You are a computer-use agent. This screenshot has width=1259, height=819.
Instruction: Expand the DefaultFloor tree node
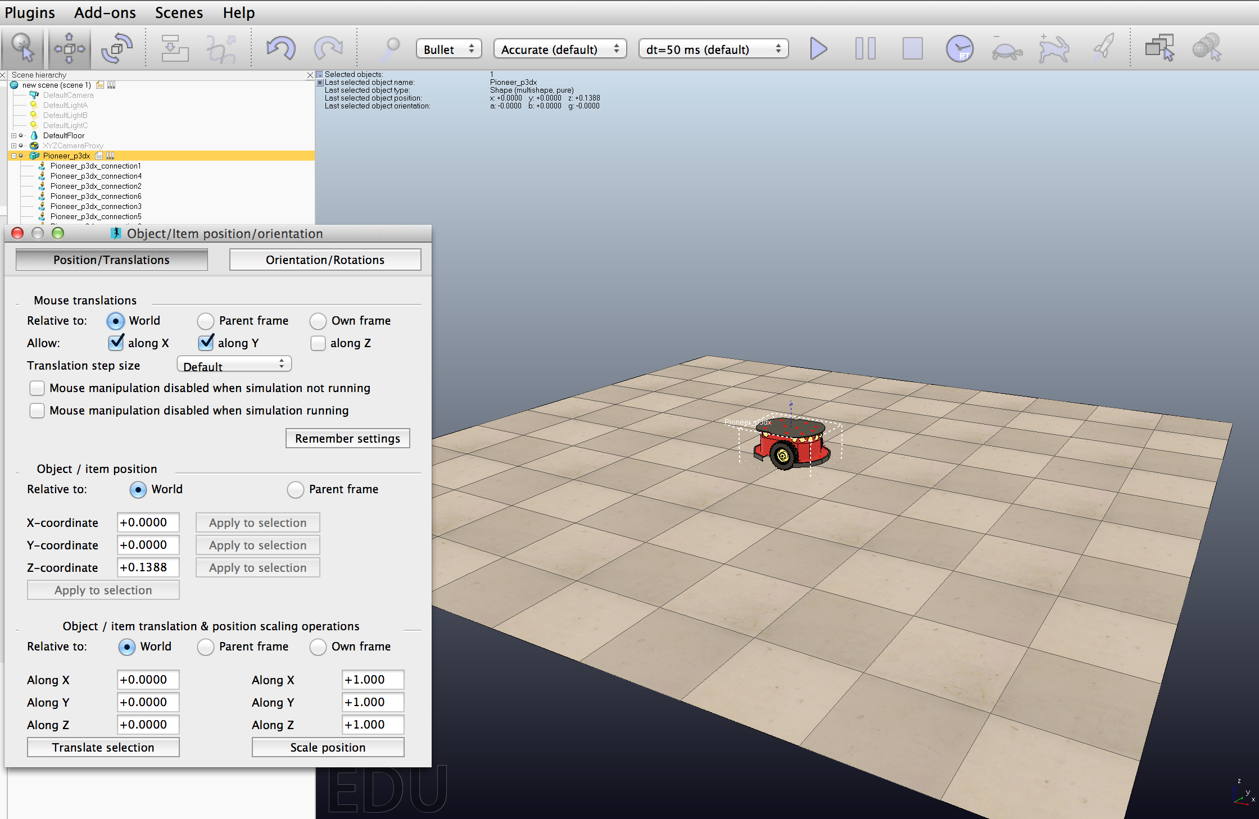pos(13,135)
